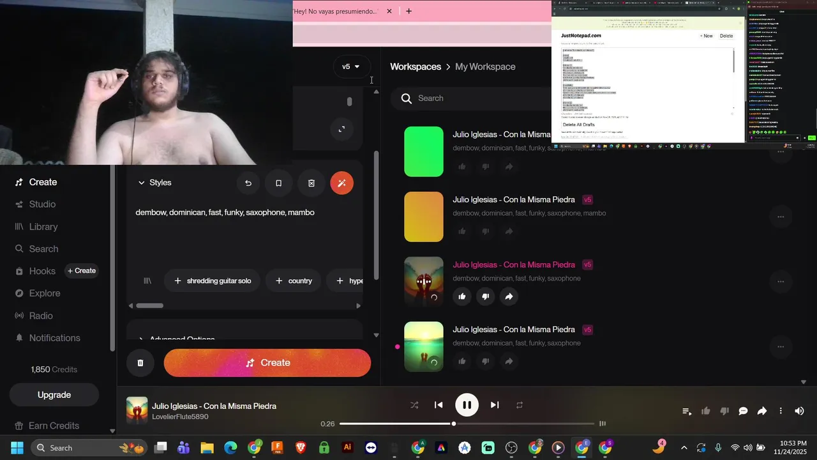
Task: Open Notifications in the sidebar
Action: (x=48, y=338)
